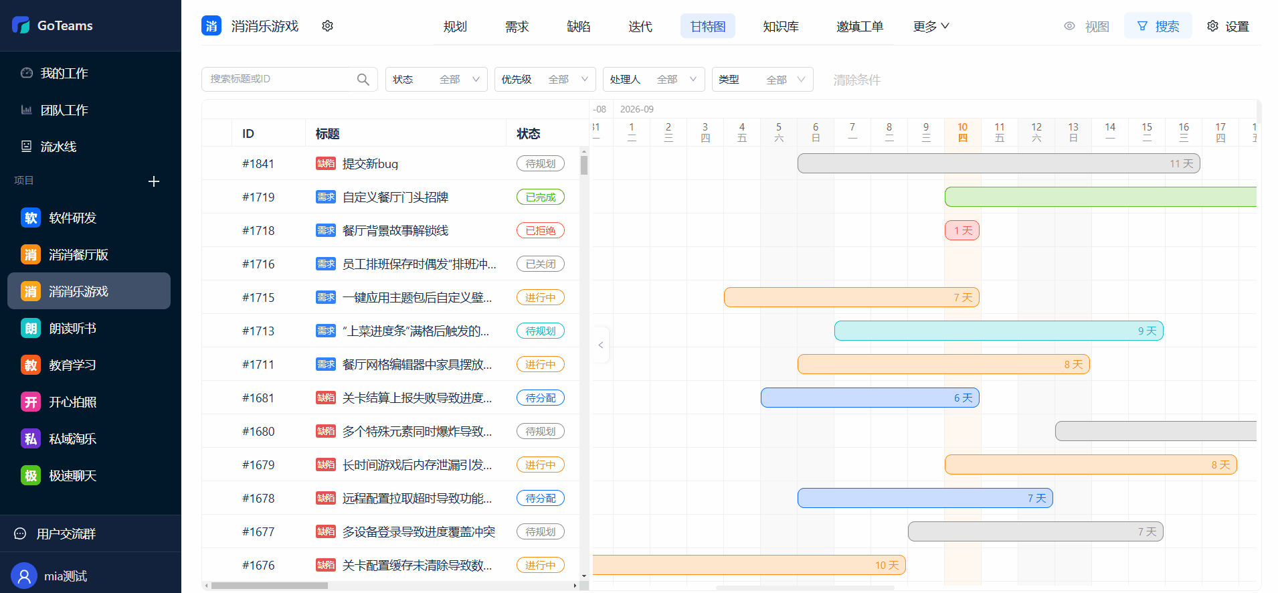1278x593 pixels.
Task: Click the search magnifier icon
Action: (x=363, y=80)
